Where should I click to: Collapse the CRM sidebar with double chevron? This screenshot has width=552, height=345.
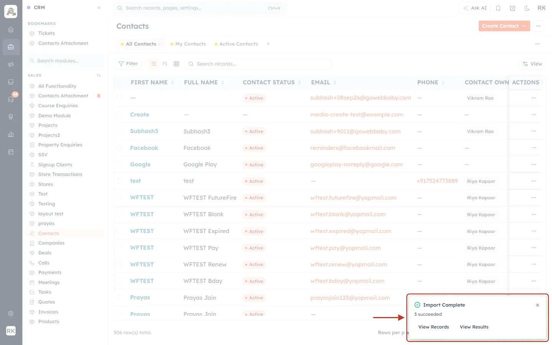[99, 8]
